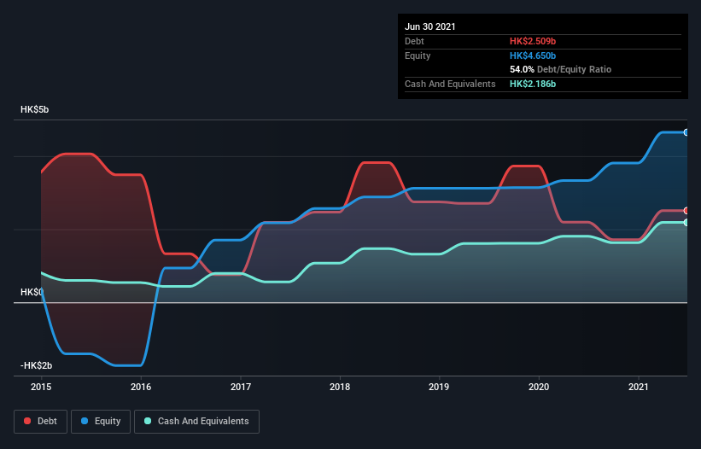Click the 2016 x-axis label
The width and height of the screenshot is (701, 449).
141,387
